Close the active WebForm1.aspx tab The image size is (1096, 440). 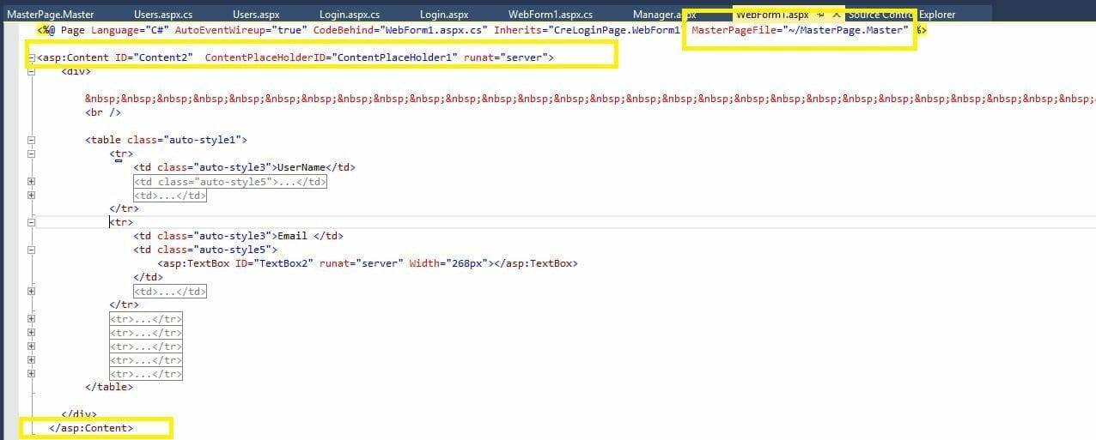coord(836,15)
